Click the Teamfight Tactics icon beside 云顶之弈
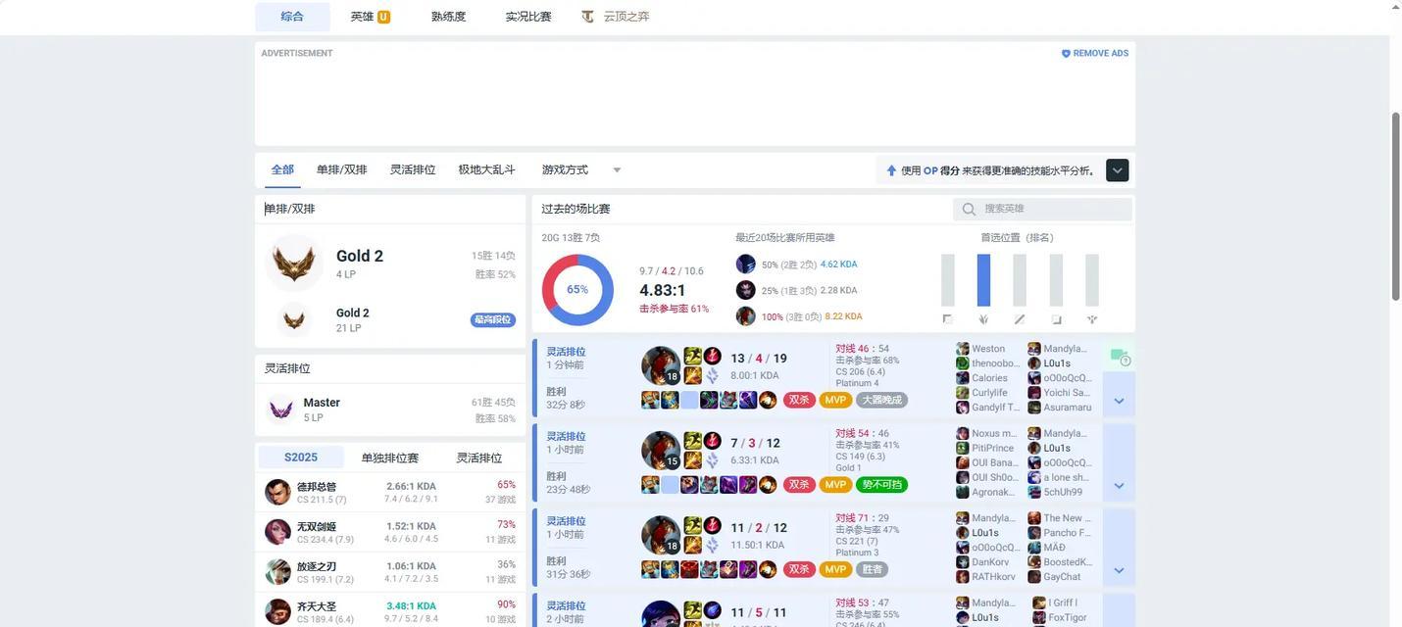 (x=587, y=17)
